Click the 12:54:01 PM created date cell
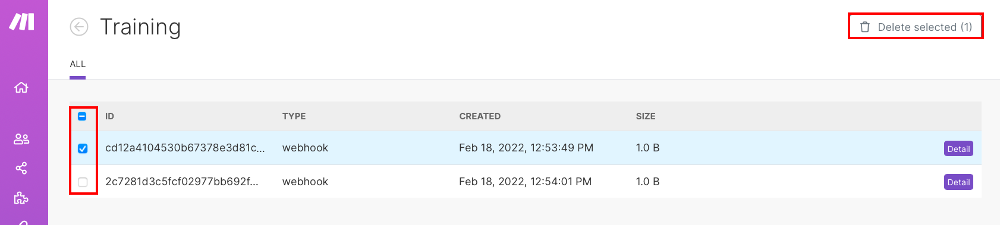 (x=525, y=182)
